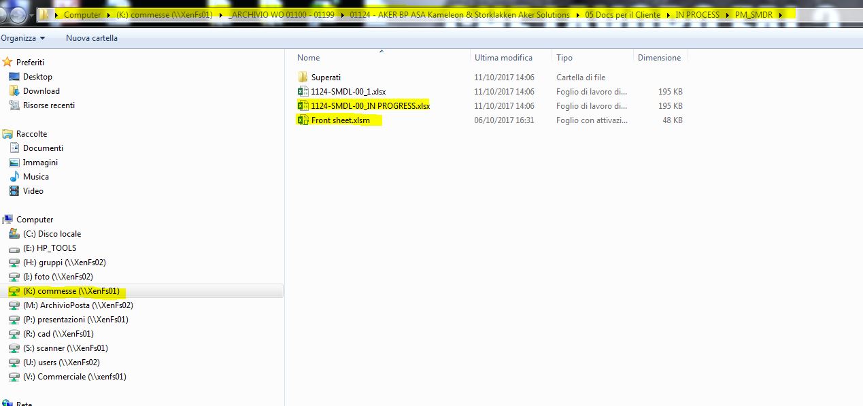
Task: Select the Front sheet.xlsm file icon
Action: (x=303, y=120)
